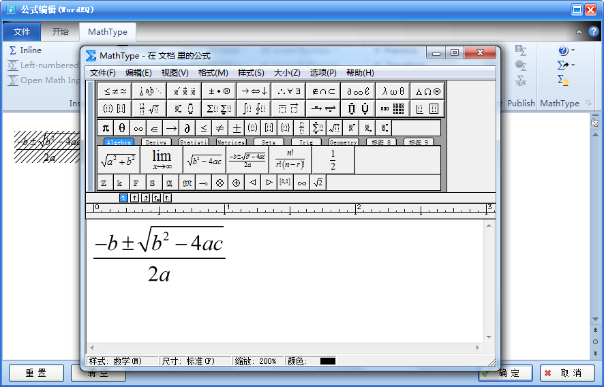Insert the quadratic formula saved expression
This screenshot has width=604, height=387.
tap(247, 160)
